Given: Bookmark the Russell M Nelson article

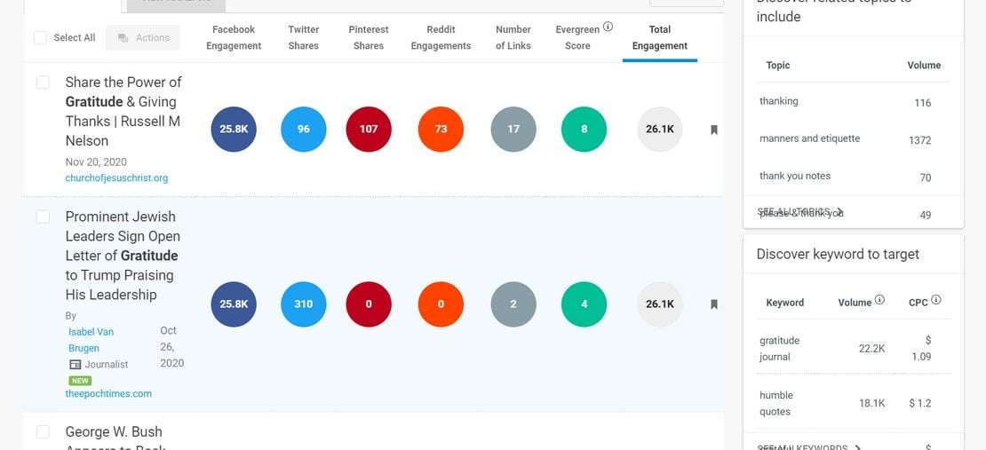Looking at the screenshot, I should [x=713, y=130].
